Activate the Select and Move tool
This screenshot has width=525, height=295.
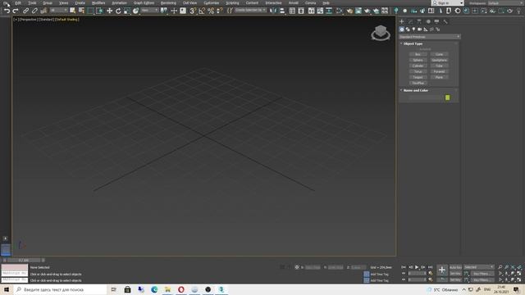[109, 11]
